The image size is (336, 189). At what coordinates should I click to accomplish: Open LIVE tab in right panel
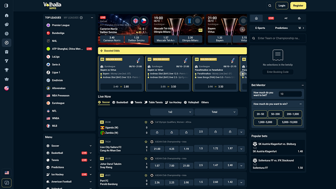coord(271,18)
